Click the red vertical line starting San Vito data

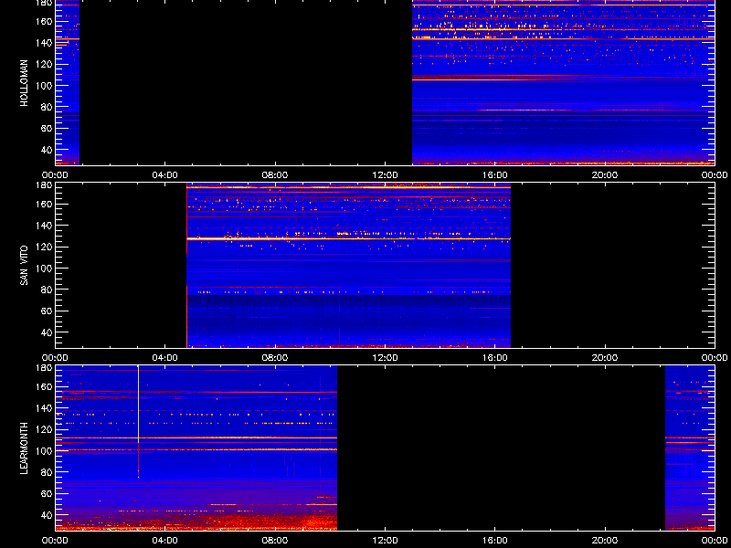click(187, 266)
